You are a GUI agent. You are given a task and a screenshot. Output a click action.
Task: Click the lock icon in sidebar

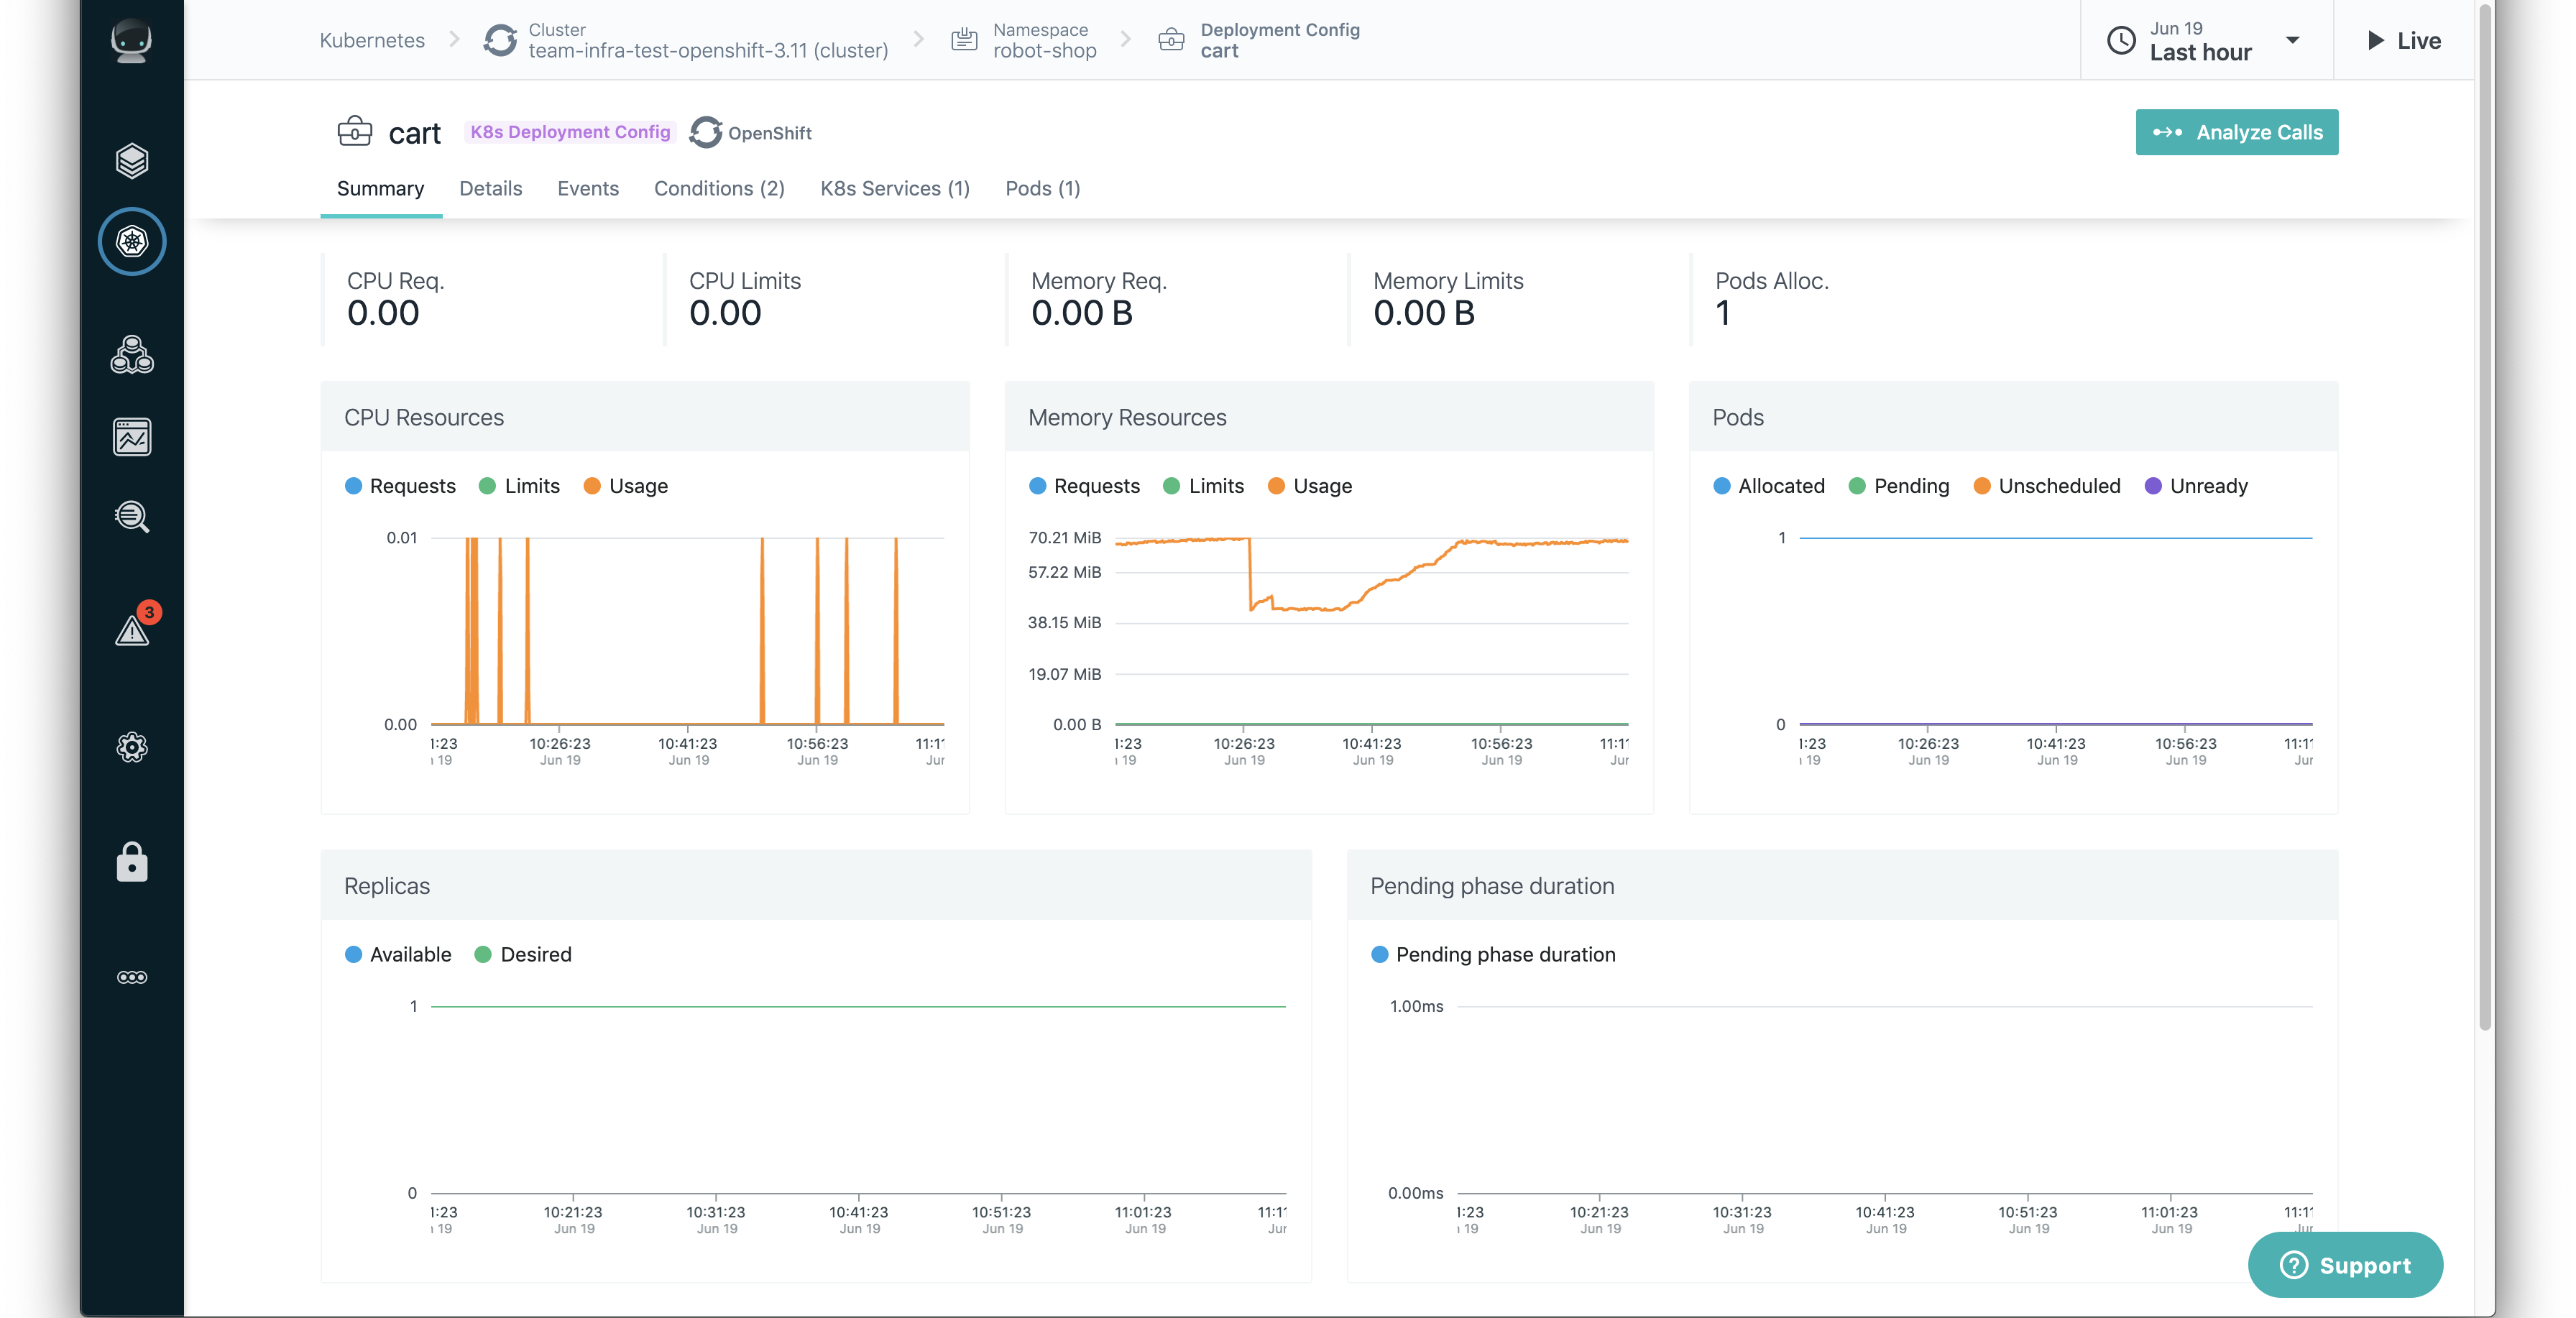pyautogui.click(x=131, y=862)
